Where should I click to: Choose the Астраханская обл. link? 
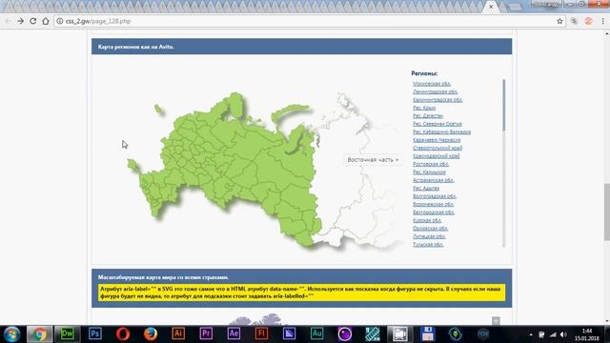pos(433,180)
